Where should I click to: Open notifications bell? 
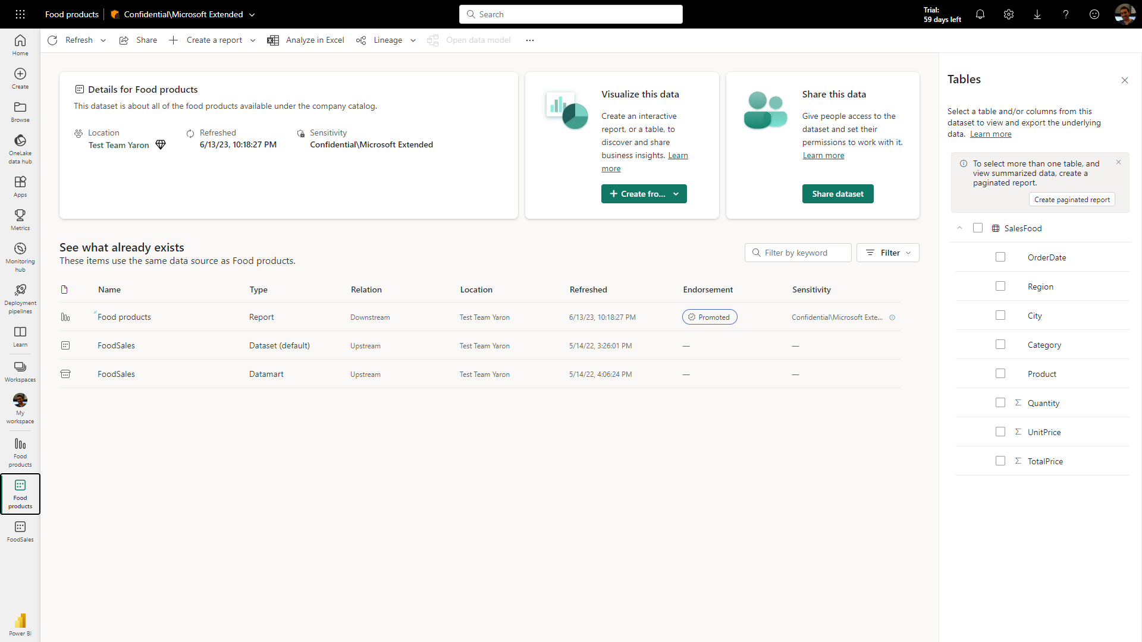[x=980, y=14]
